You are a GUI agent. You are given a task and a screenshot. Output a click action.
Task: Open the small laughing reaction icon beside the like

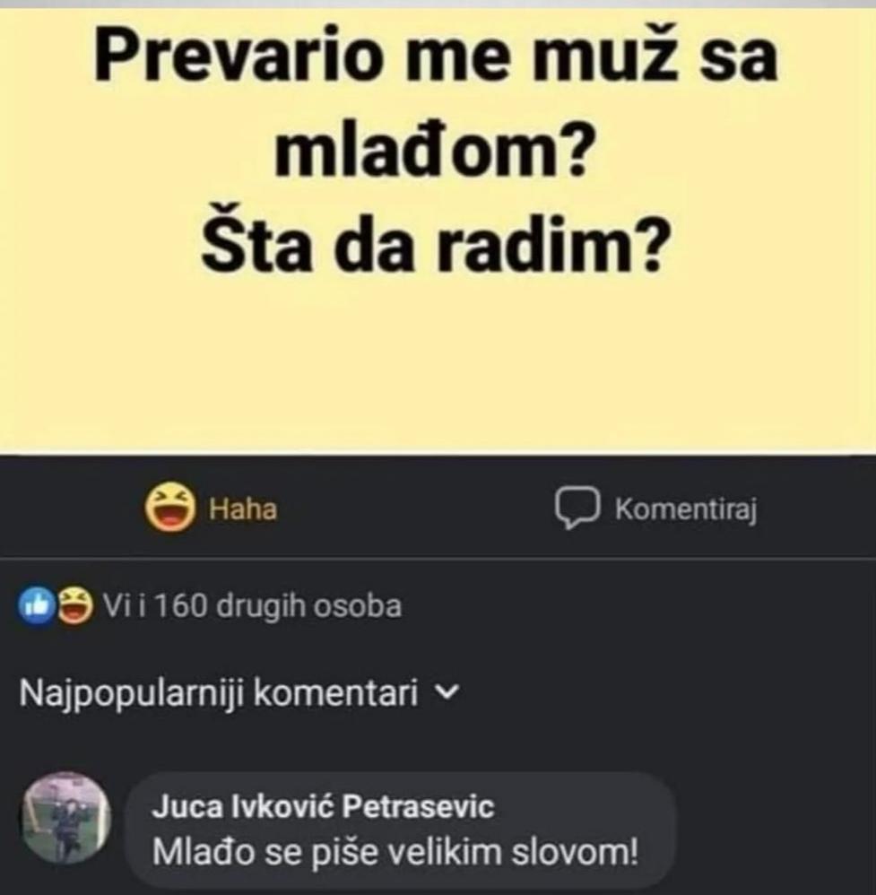[75, 605]
